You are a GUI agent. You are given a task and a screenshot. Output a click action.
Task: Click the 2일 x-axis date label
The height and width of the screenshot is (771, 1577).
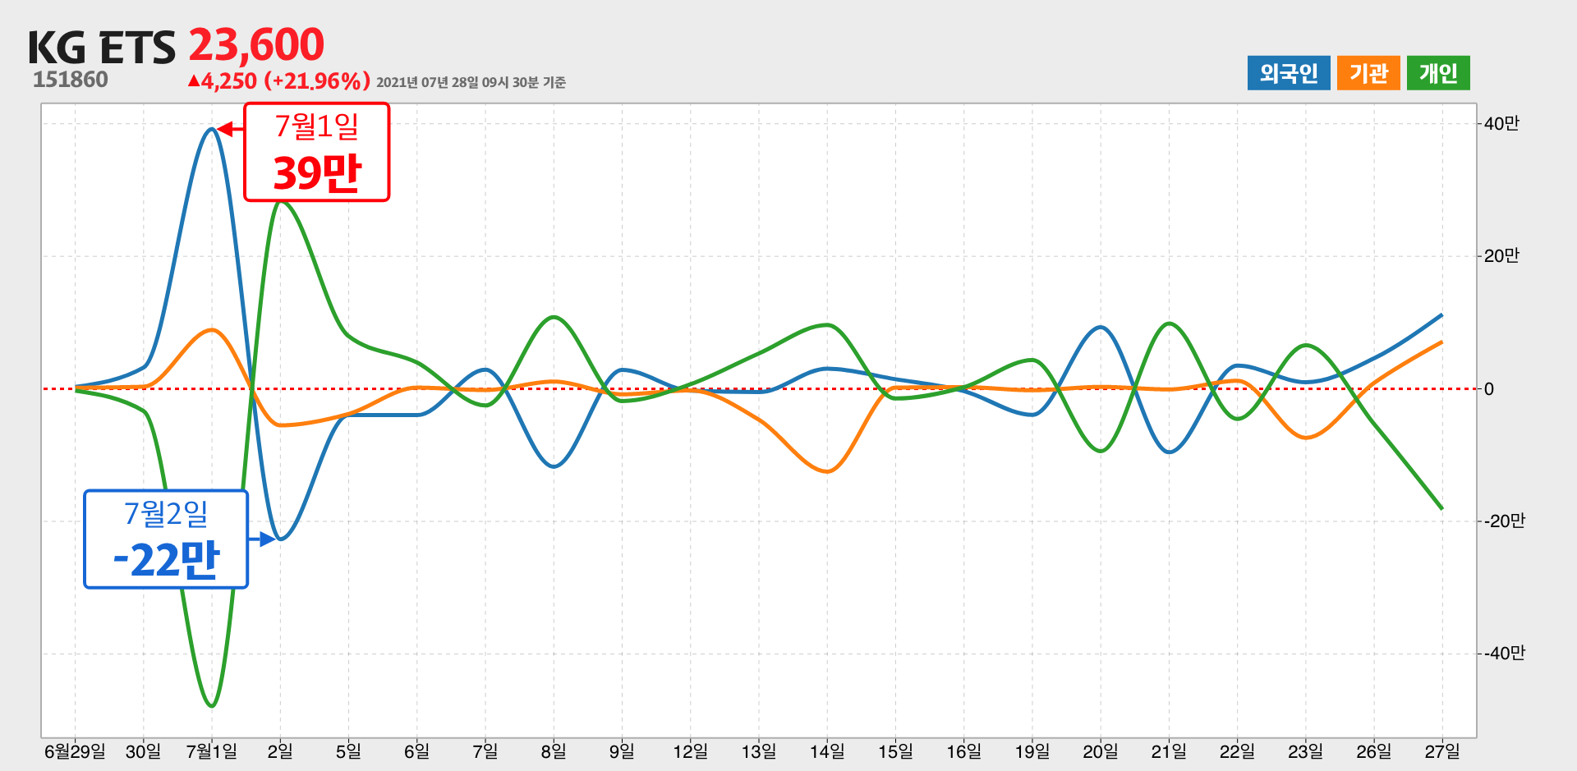click(280, 751)
